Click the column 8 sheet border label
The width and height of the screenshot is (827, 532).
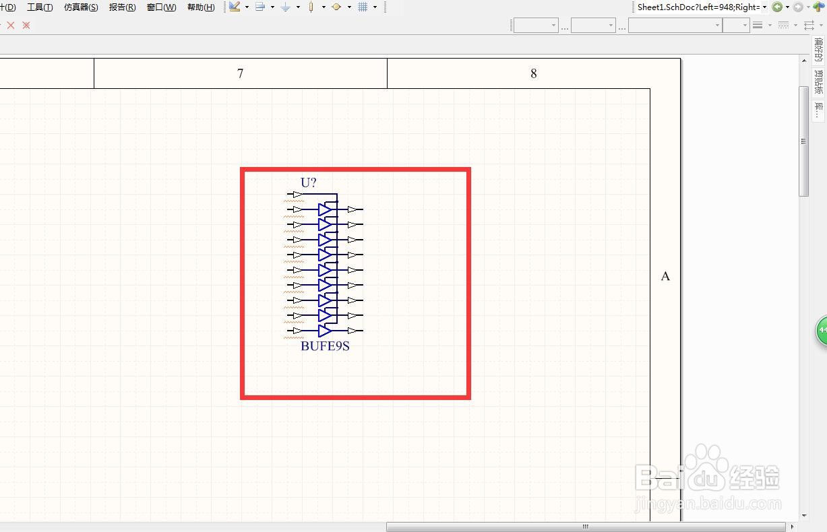(534, 73)
